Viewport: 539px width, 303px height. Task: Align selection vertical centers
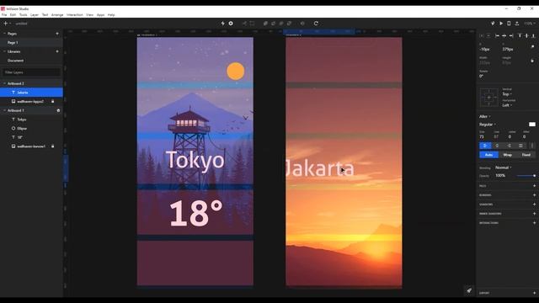[x=526, y=35]
